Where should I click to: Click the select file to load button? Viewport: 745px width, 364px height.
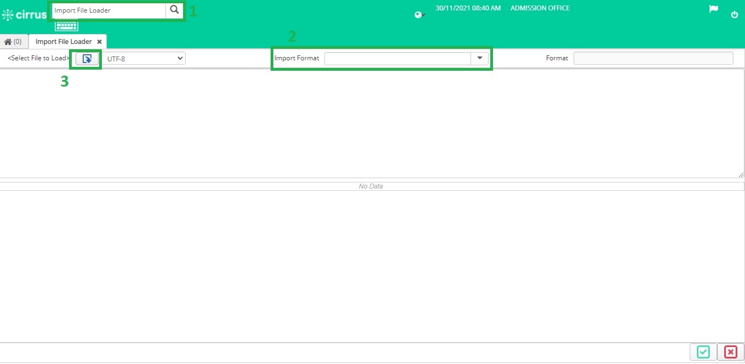pos(87,59)
